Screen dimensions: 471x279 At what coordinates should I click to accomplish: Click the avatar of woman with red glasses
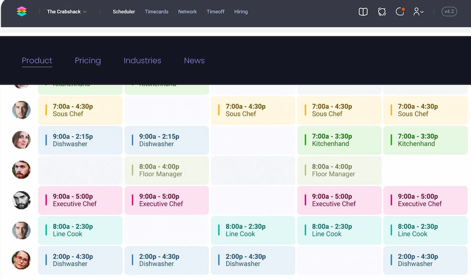(21, 260)
